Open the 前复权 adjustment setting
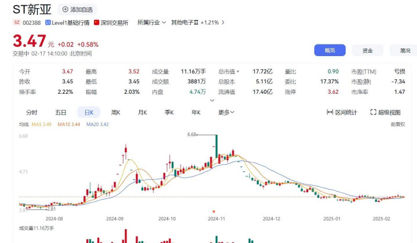 (x=398, y=124)
